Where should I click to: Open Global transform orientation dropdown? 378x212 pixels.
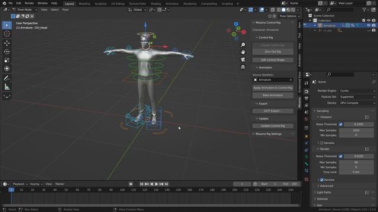click(138, 10)
